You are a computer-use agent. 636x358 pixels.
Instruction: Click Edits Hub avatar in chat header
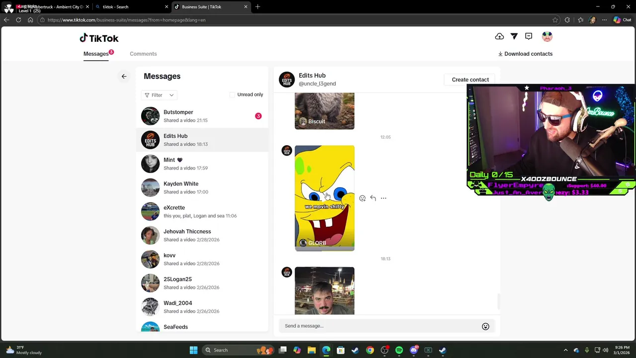click(x=287, y=80)
